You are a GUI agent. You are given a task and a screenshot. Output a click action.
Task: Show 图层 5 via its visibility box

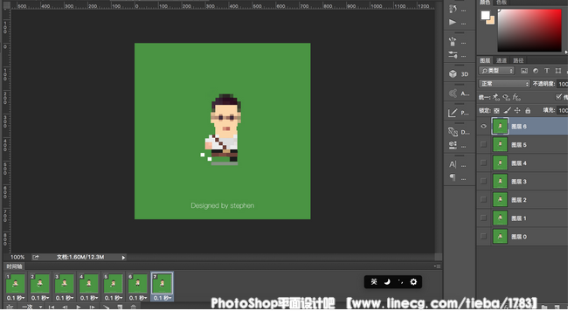[x=483, y=144]
